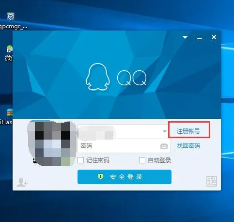Click the 安全登录 button

click(x=125, y=177)
